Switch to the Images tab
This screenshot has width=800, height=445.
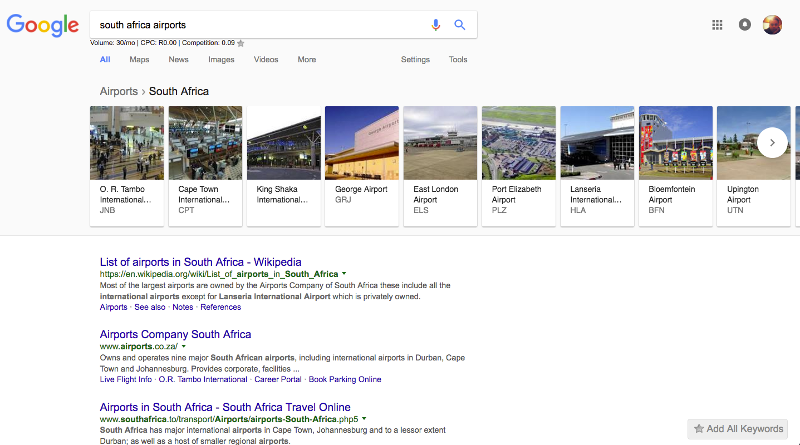point(221,60)
